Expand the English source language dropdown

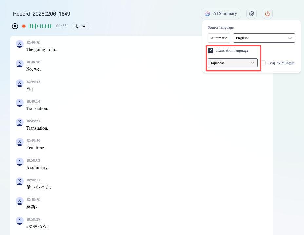click(264, 38)
